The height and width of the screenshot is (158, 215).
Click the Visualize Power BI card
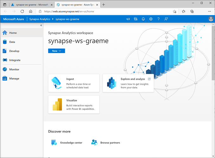(74, 105)
